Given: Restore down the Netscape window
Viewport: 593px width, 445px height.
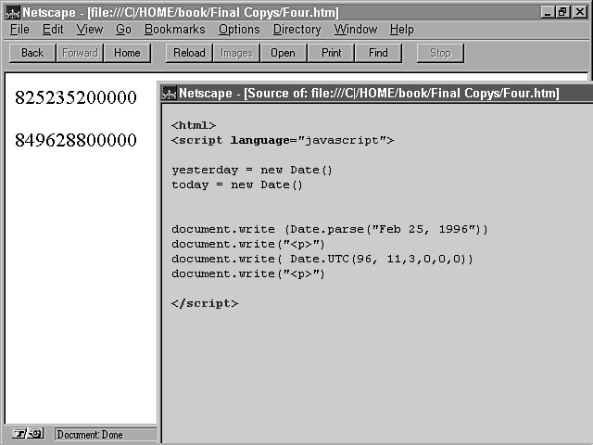Looking at the screenshot, I should click(563, 12).
